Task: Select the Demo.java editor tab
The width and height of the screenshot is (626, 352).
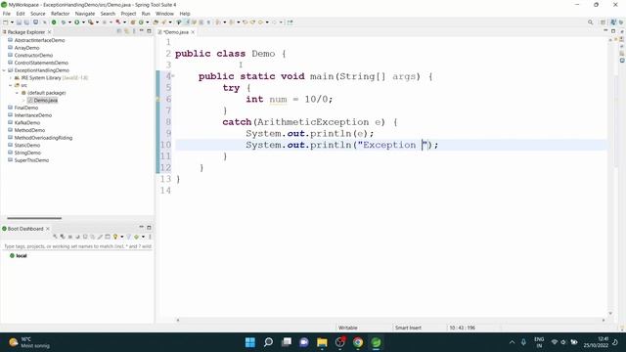Action: click(x=175, y=32)
